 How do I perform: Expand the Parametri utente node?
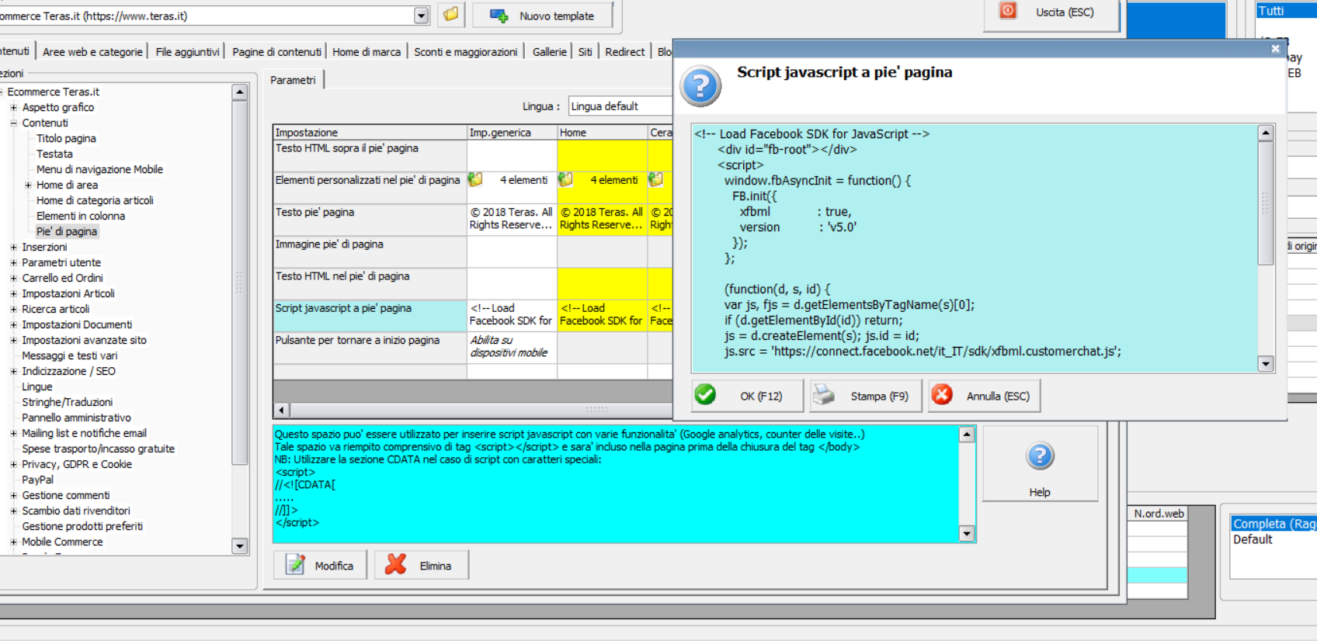13,262
